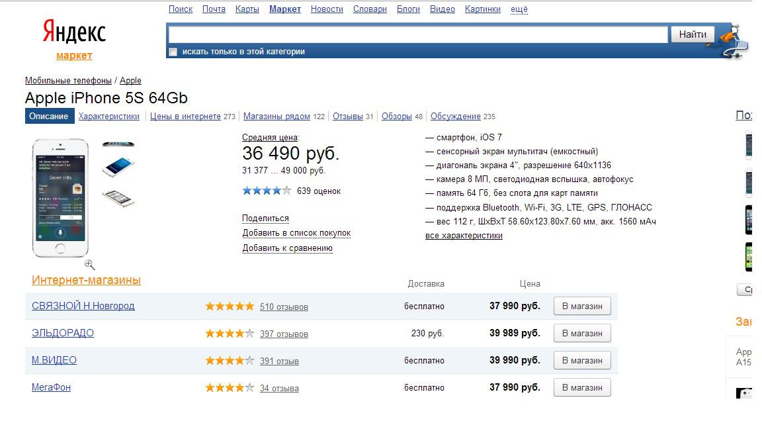Click the Yandex logo
Image resolution: width=762 pixels, height=429 pixels.
pyautogui.click(x=74, y=31)
